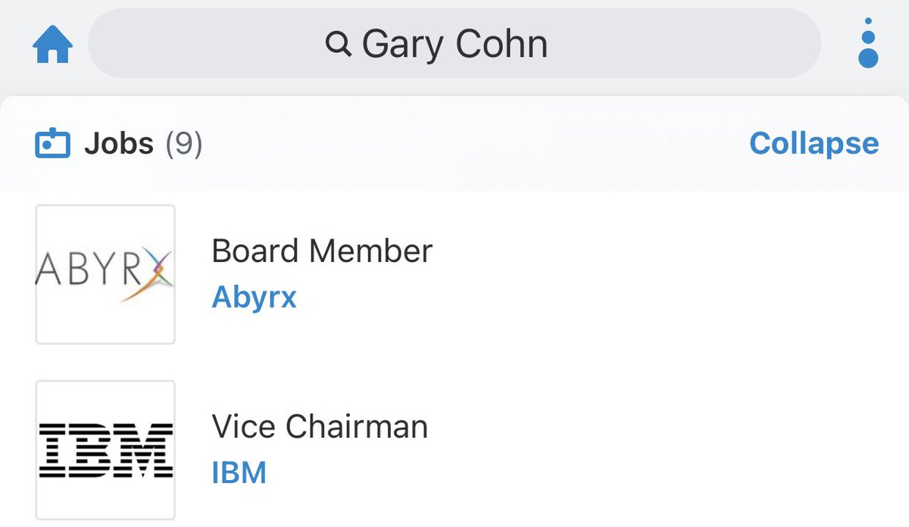Select the Board Member job title
The width and height of the screenshot is (909, 527).
pos(322,251)
